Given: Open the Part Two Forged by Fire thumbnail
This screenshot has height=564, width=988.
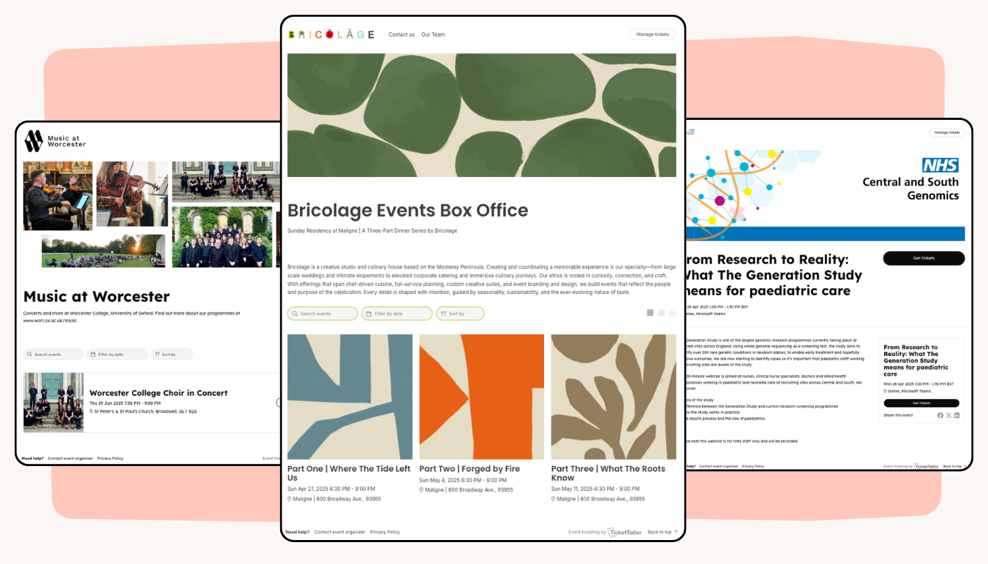Looking at the screenshot, I should [x=481, y=396].
